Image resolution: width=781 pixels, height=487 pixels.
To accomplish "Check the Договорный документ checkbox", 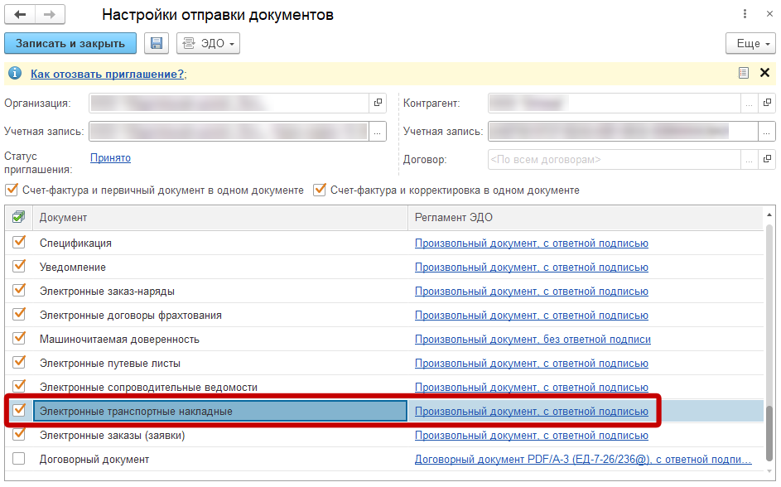I will (19, 459).
